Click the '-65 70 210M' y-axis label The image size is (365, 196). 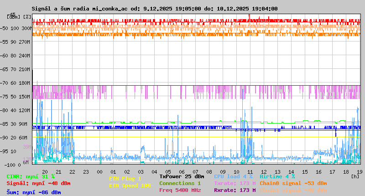click(15, 70)
